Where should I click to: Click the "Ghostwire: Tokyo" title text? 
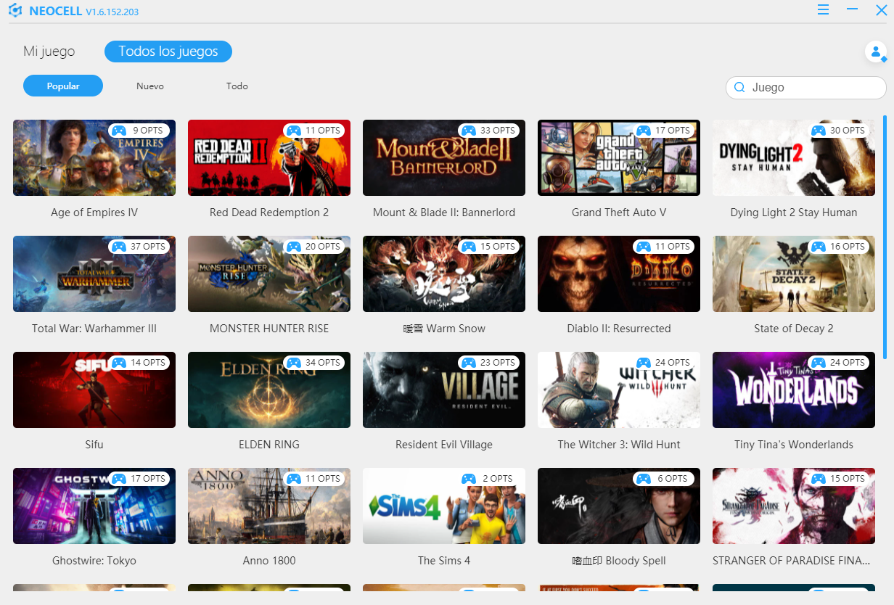tap(94, 561)
